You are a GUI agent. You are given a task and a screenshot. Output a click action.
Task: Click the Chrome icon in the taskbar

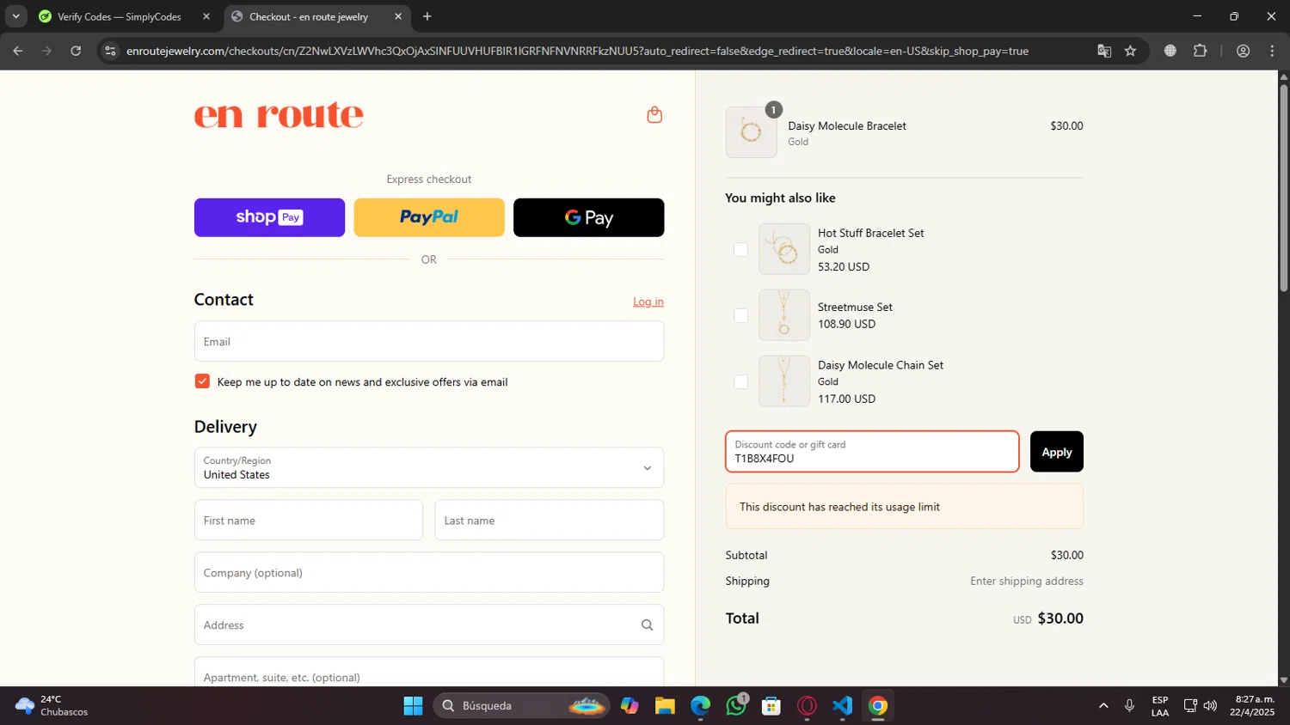878,706
